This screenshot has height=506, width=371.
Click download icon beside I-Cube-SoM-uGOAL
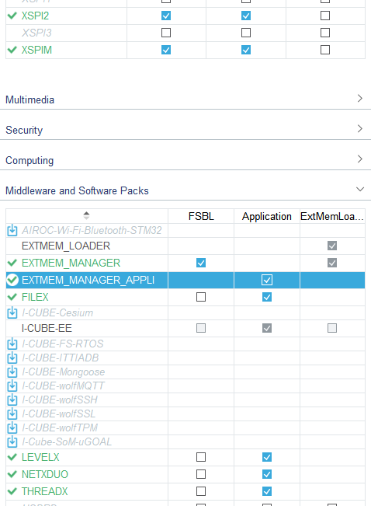(12, 441)
